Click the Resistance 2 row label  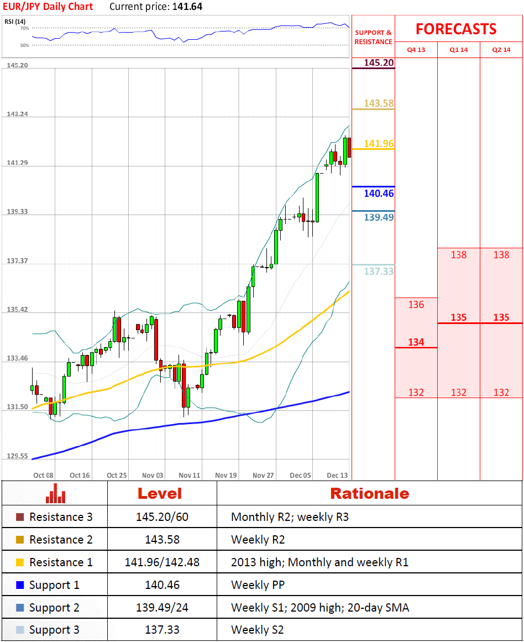[x=61, y=539]
